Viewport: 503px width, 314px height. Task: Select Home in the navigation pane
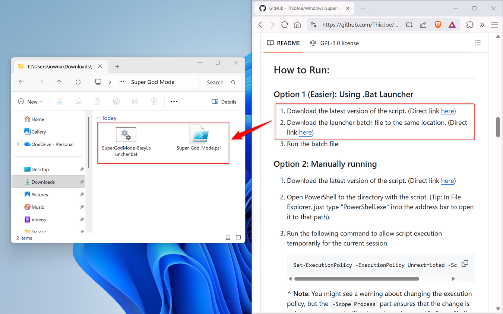[x=34, y=119]
